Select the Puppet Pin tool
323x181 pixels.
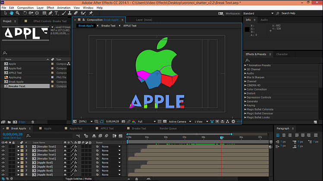click(x=91, y=13)
